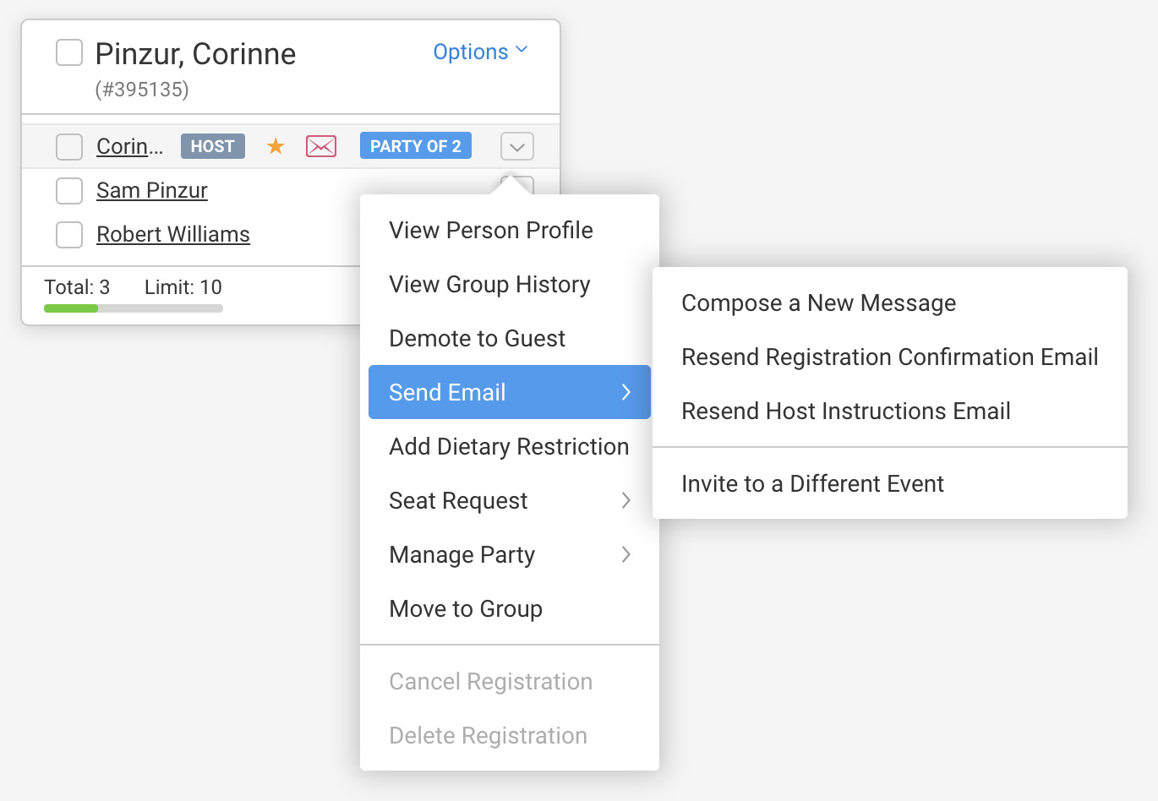Viewport: 1158px width, 801px height.
Task: Expand the Manage Party submenu
Action: click(x=509, y=555)
